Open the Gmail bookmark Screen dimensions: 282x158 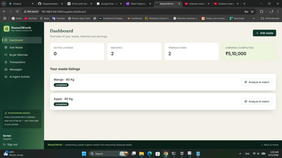point(16,18)
